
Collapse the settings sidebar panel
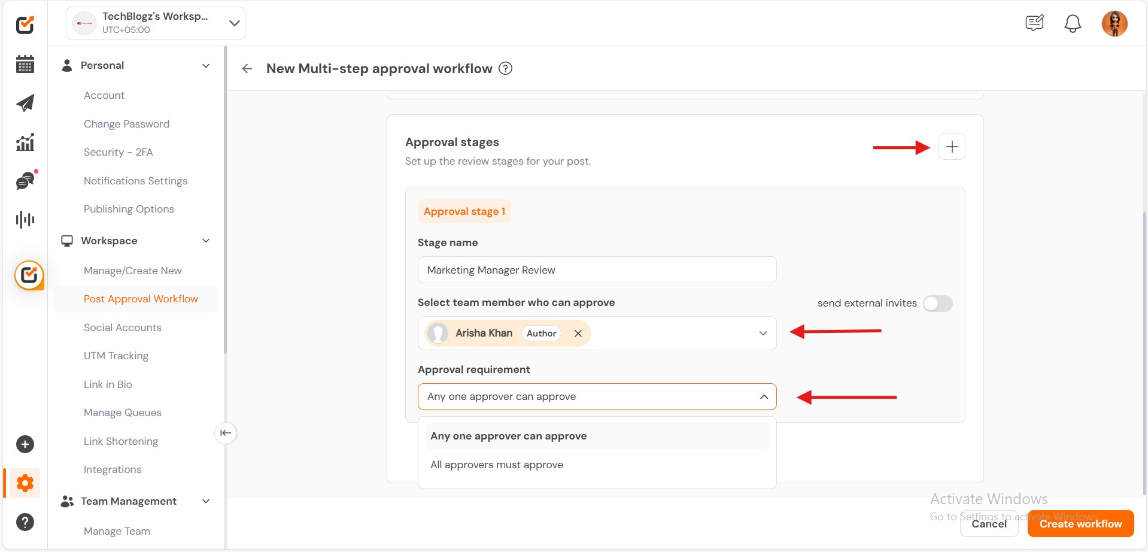click(226, 433)
